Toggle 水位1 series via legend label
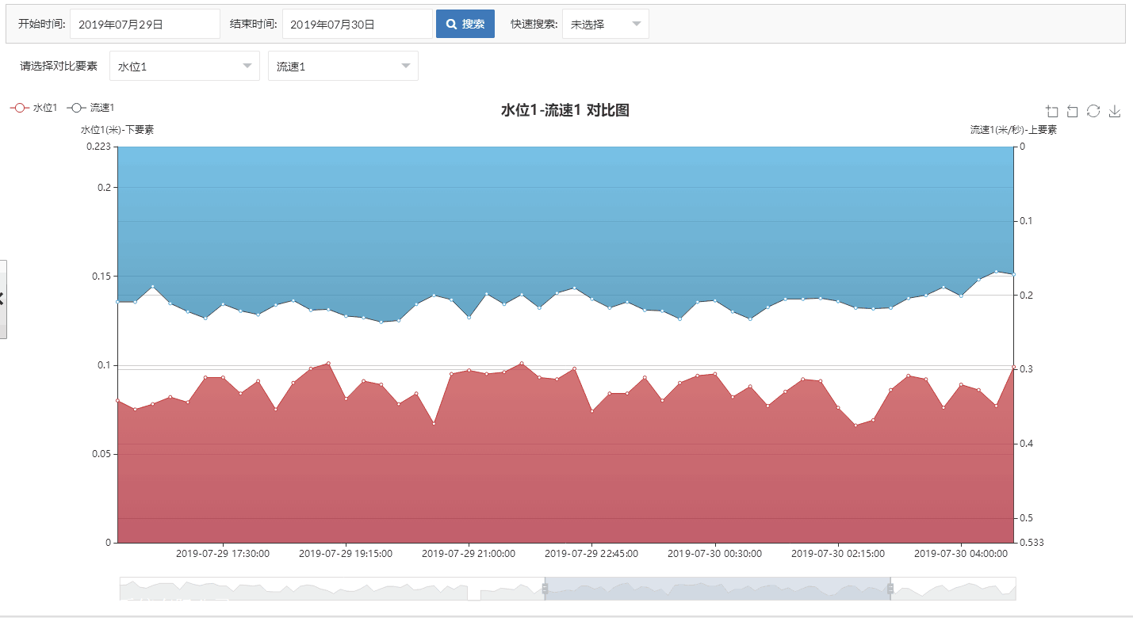The width and height of the screenshot is (1133, 618). pyautogui.click(x=45, y=108)
